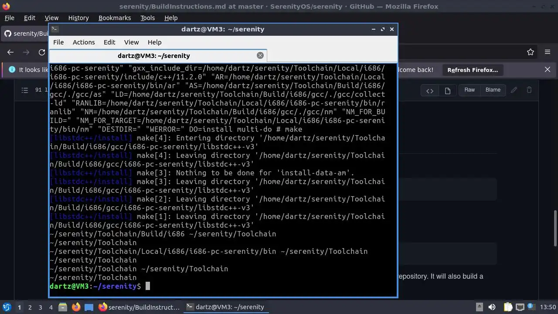Open the removable media eject tray icon
Image resolution: width=558 pixels, height=314 pixels.
[x=479, y=307]
